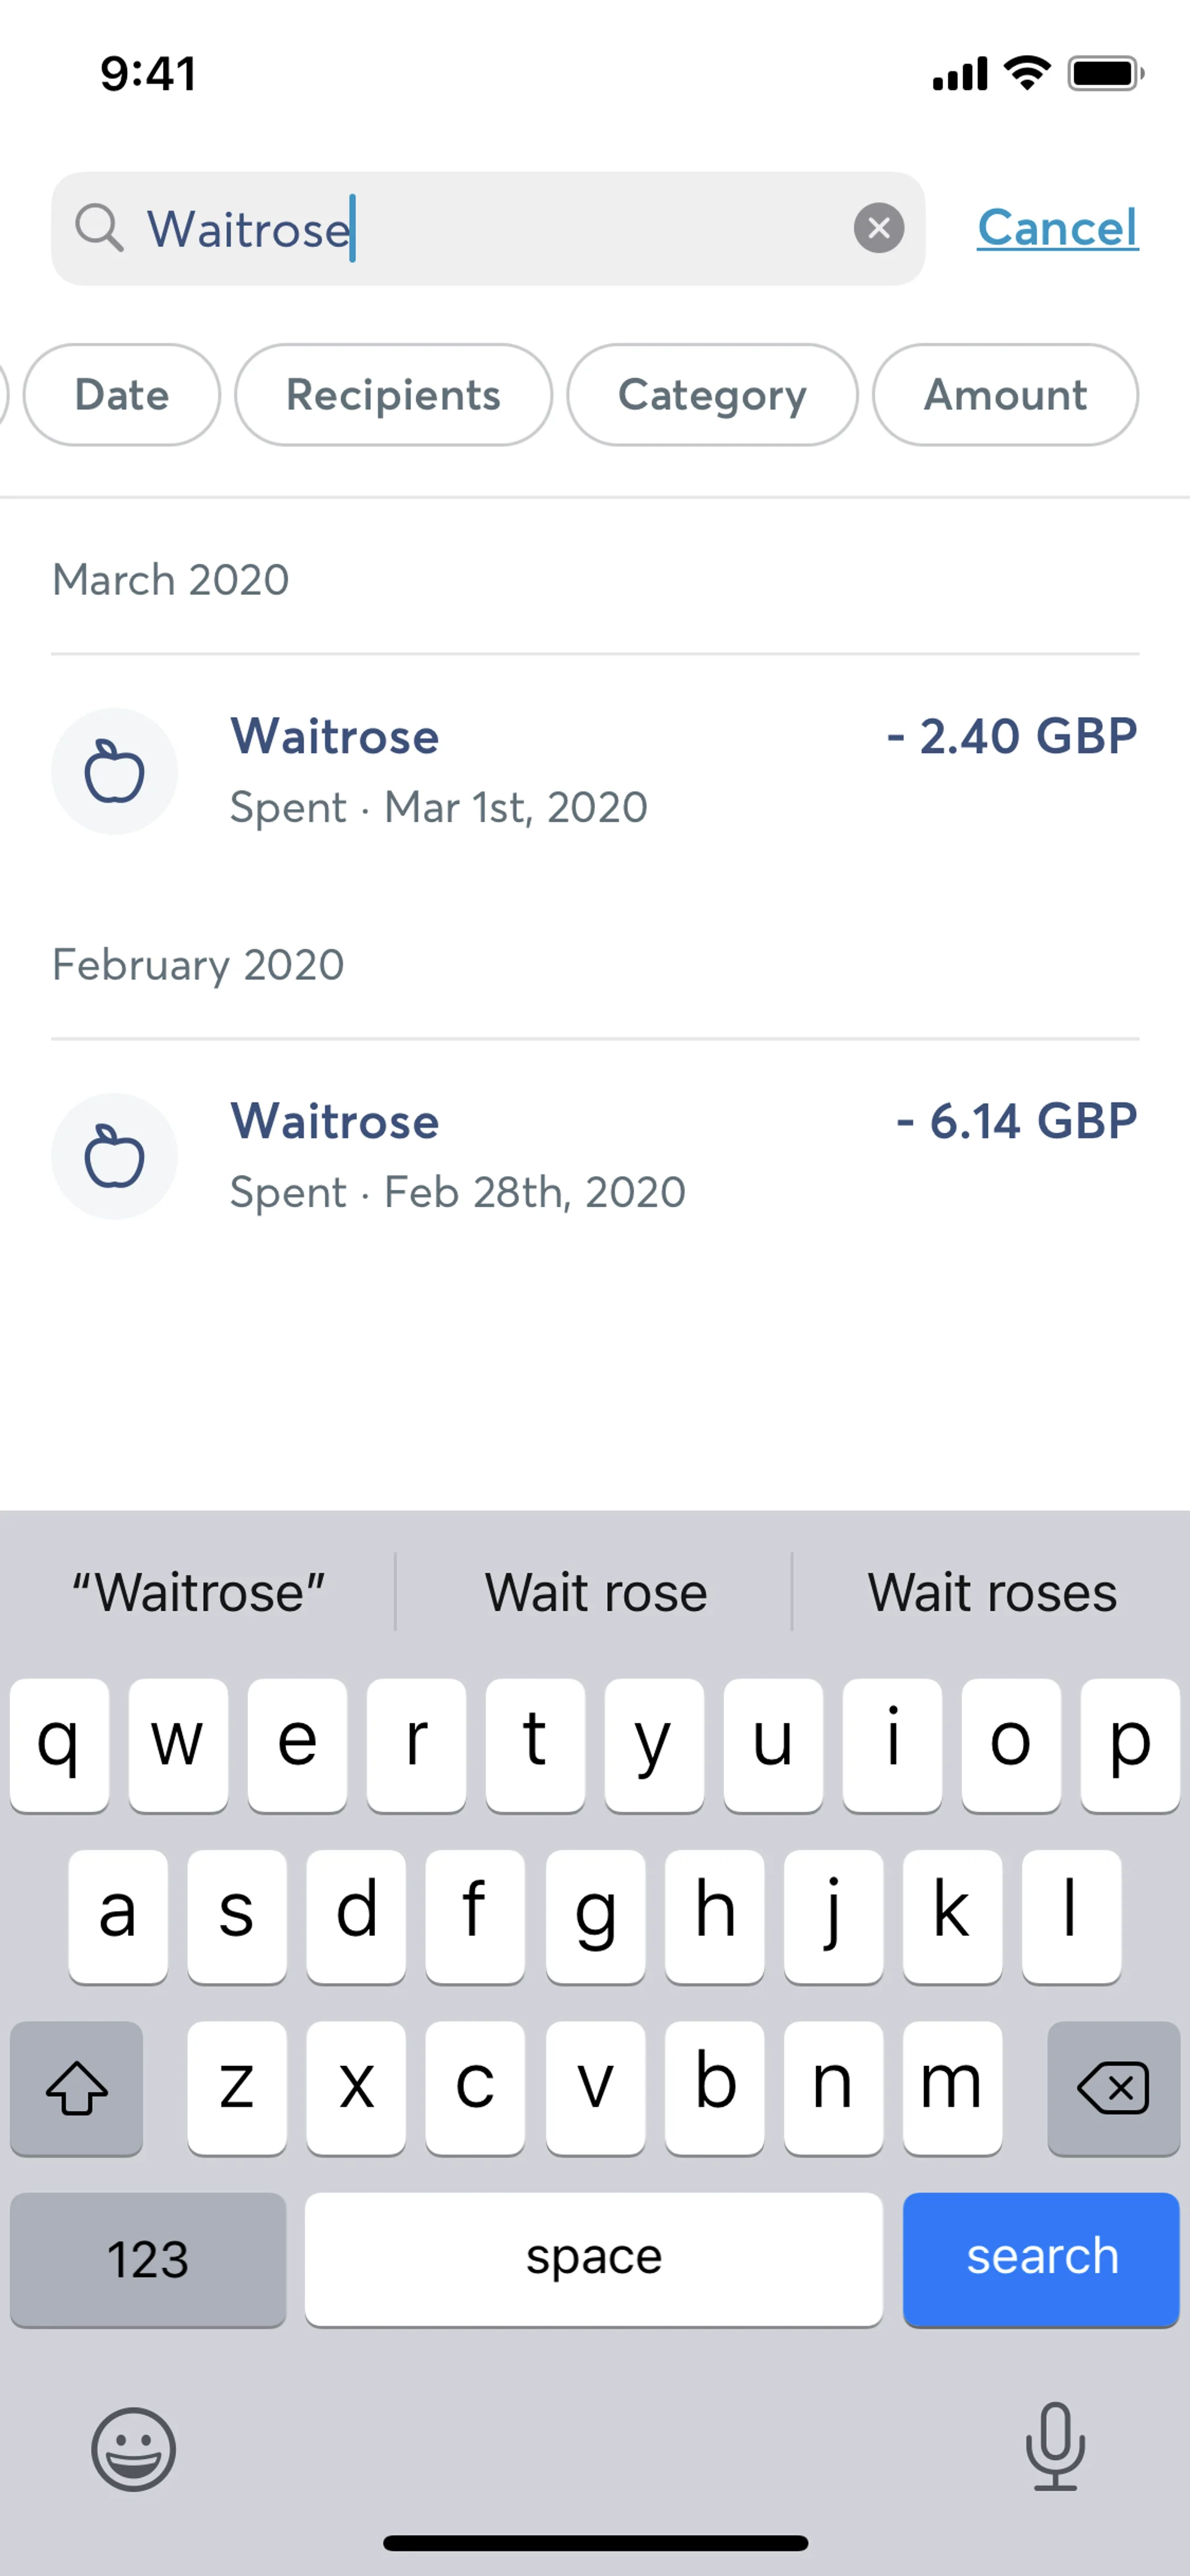
Task: Switch to the 123 numeric keyboard
Action: pos(148,2259)
